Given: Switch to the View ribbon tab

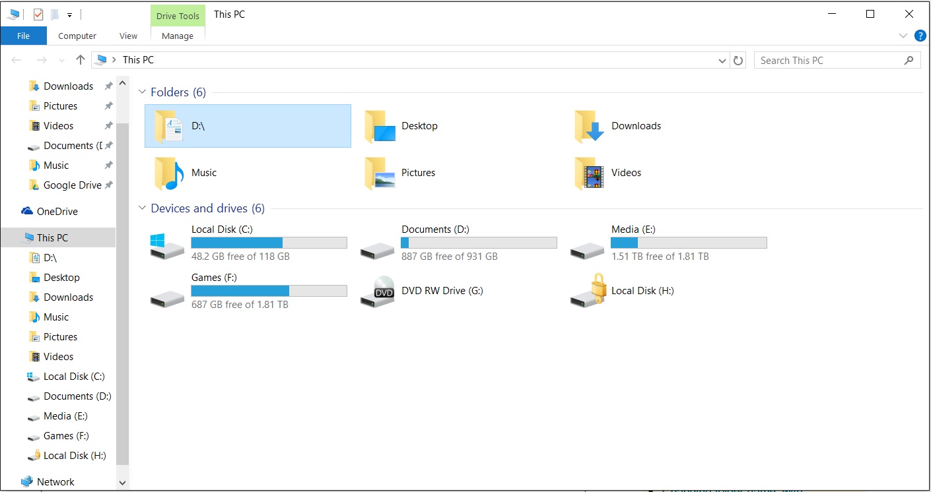Looking at the screenshot, I should [x=127, y=36].
